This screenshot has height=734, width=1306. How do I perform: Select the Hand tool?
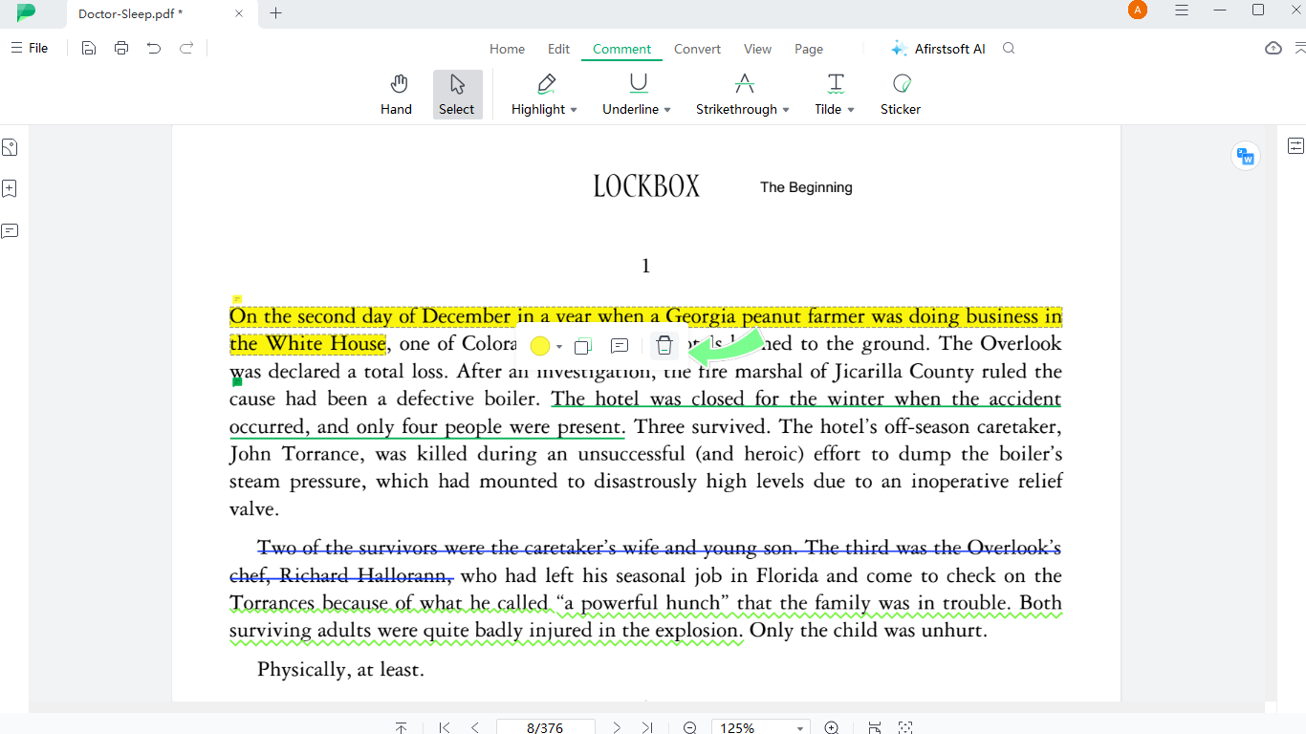coord(396,94)
